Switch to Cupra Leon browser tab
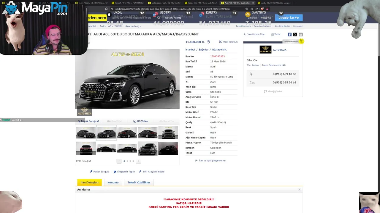Viewport: 380px width, 213px height. point(91,3)
